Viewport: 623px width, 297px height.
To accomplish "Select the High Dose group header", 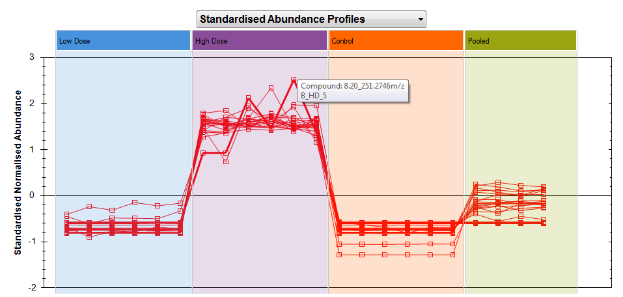I will click(260, 40).
